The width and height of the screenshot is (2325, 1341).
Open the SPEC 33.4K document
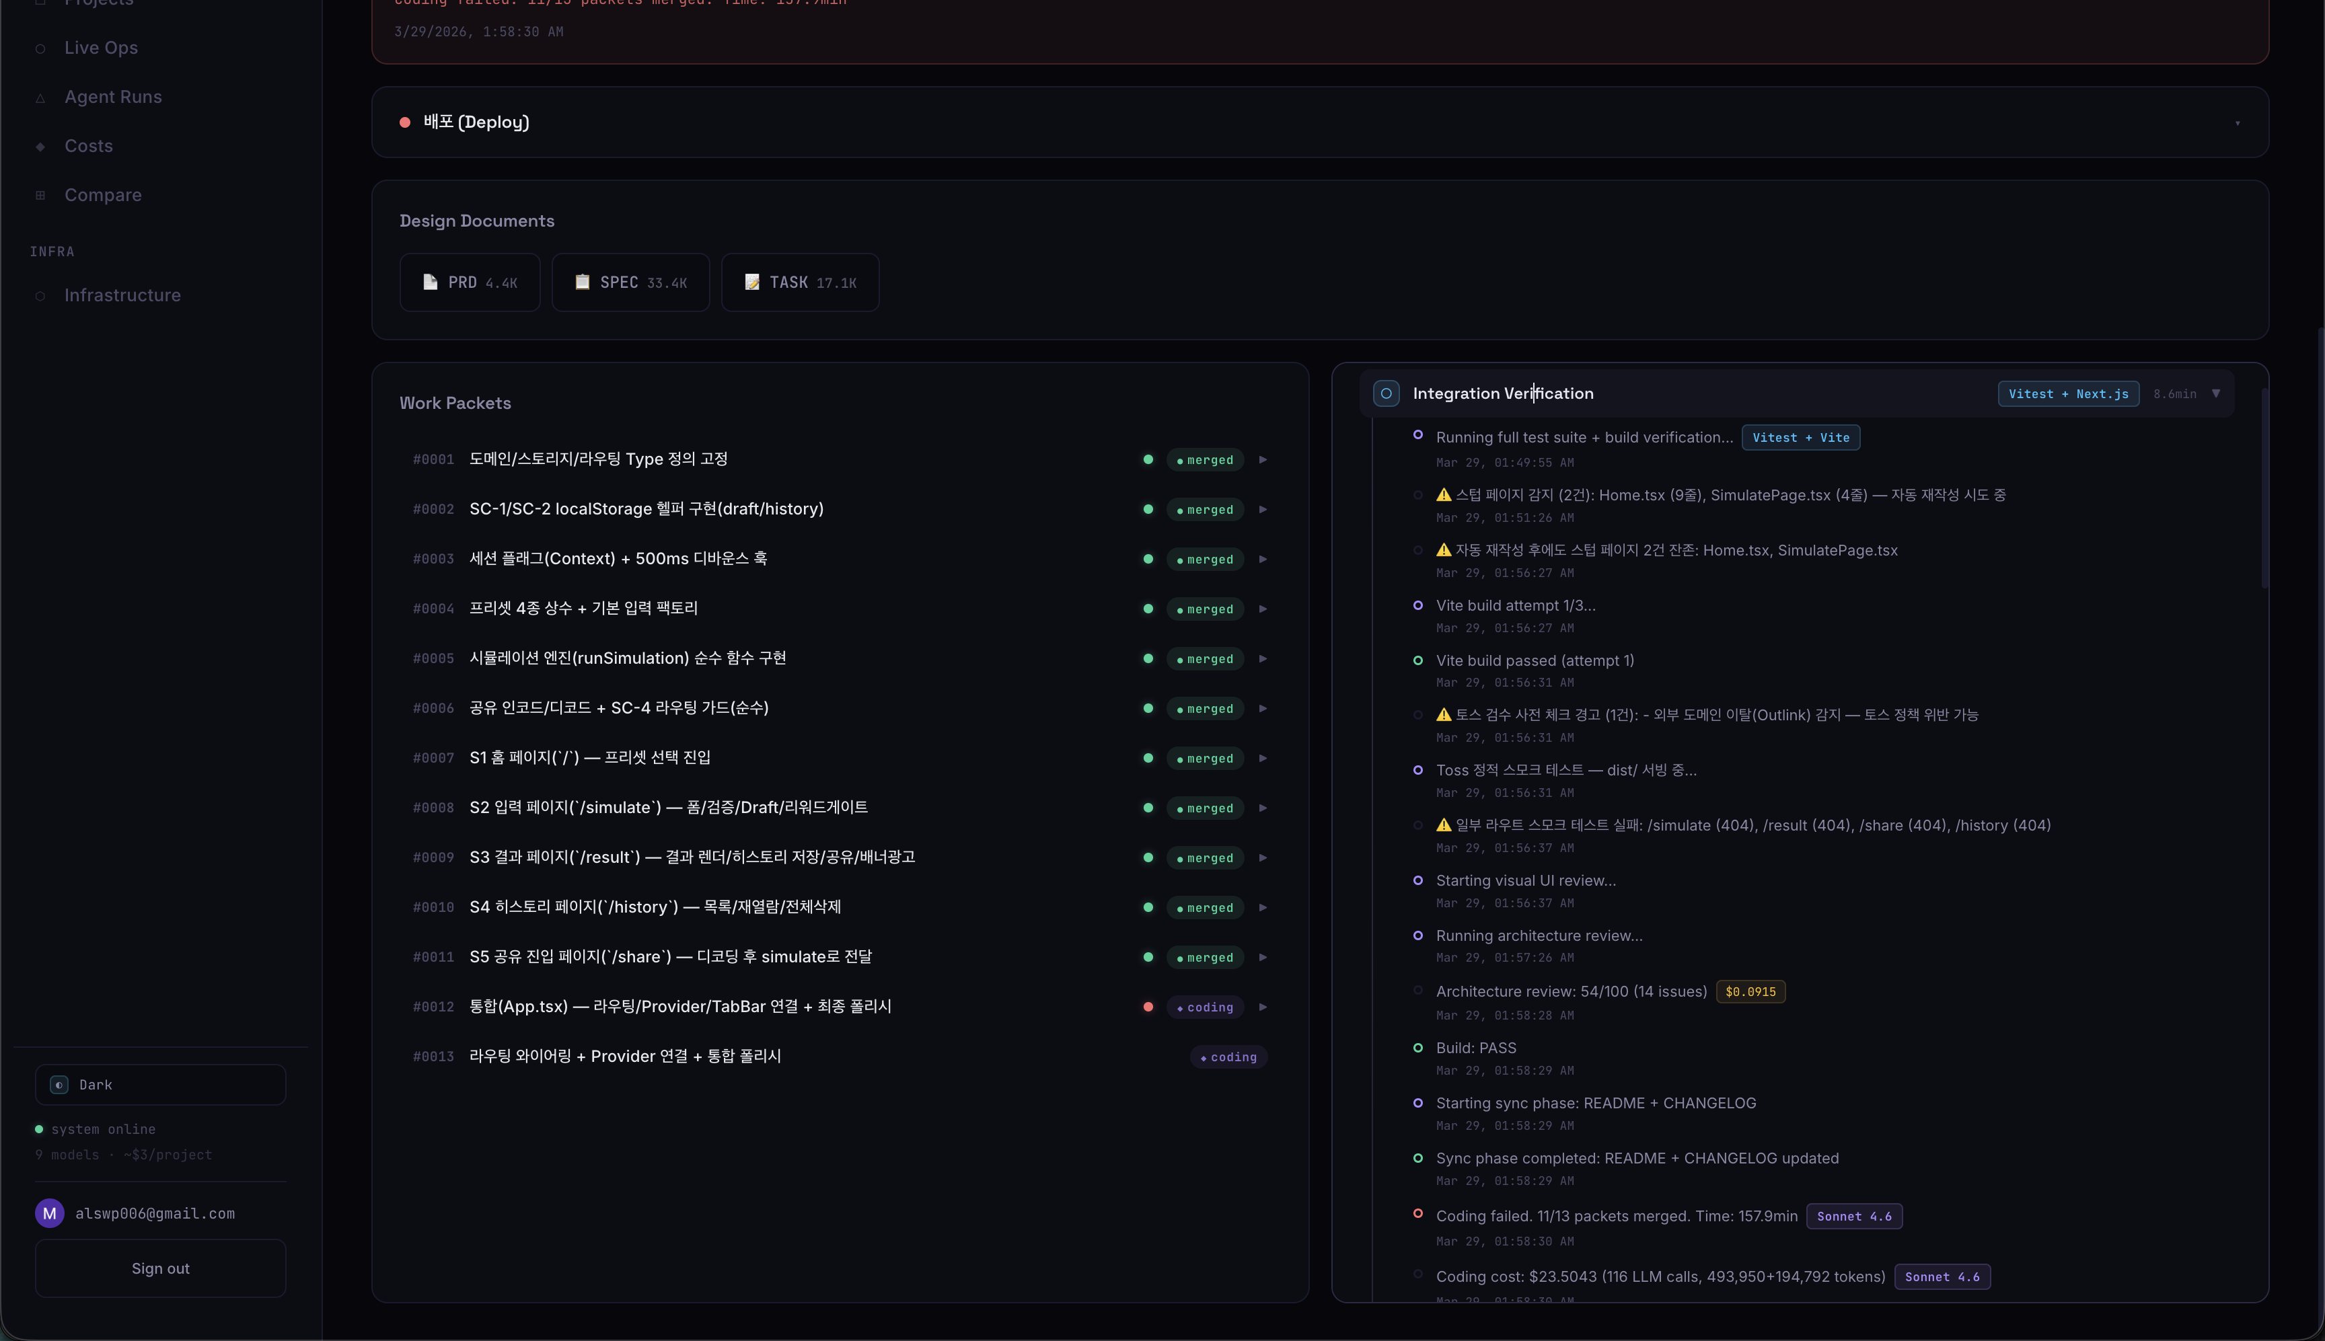[x=630, y=282]
